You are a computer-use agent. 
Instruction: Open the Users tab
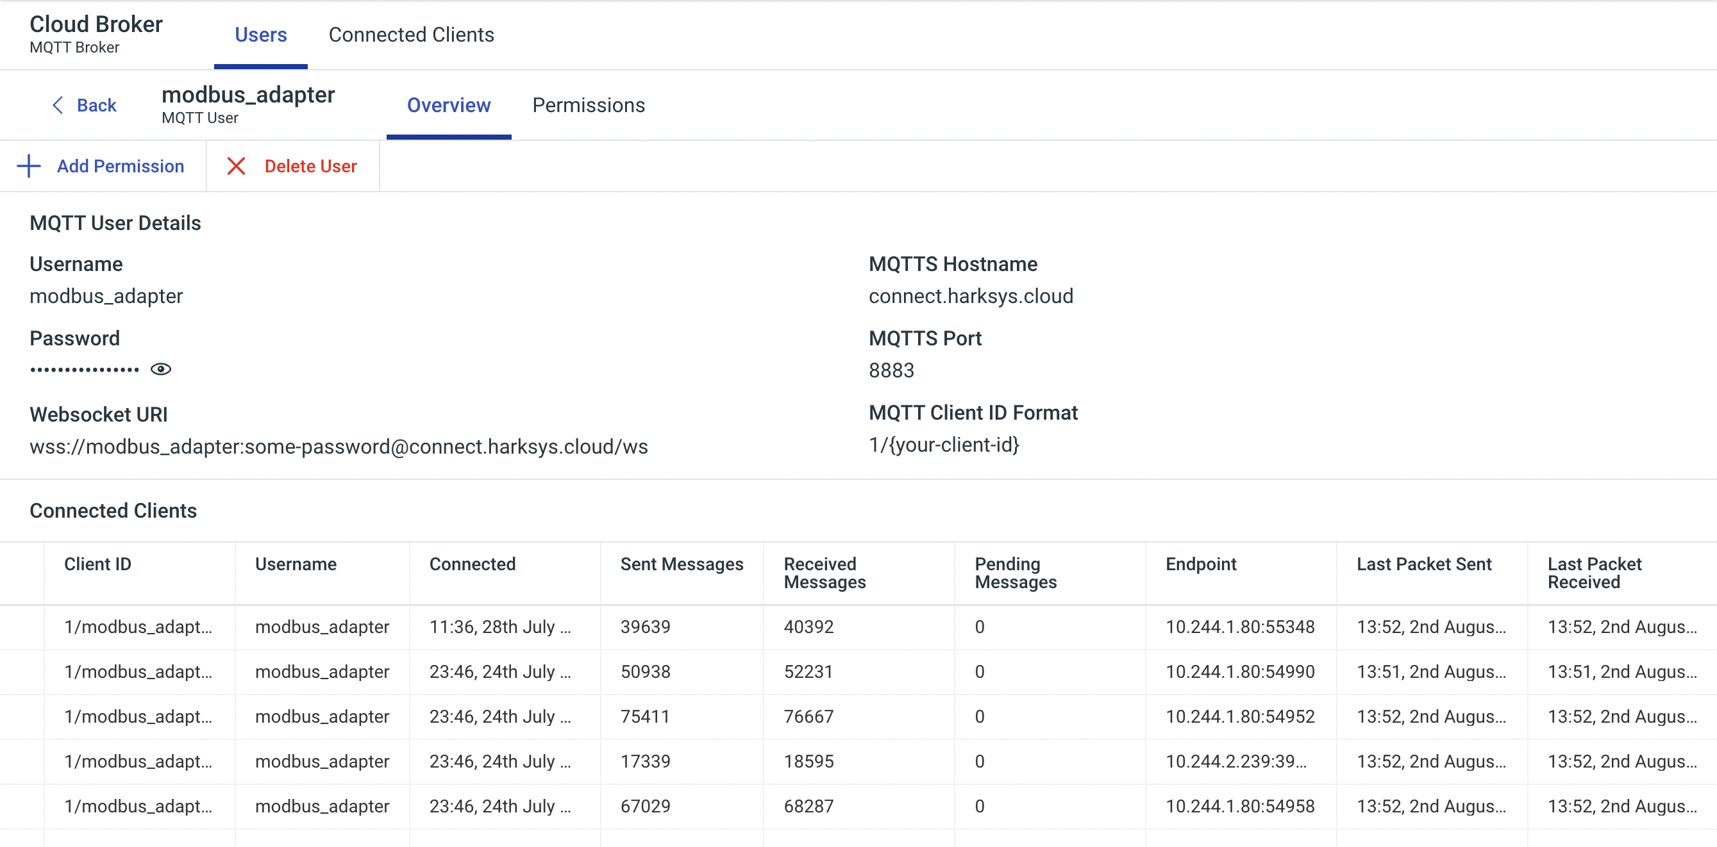260,35
